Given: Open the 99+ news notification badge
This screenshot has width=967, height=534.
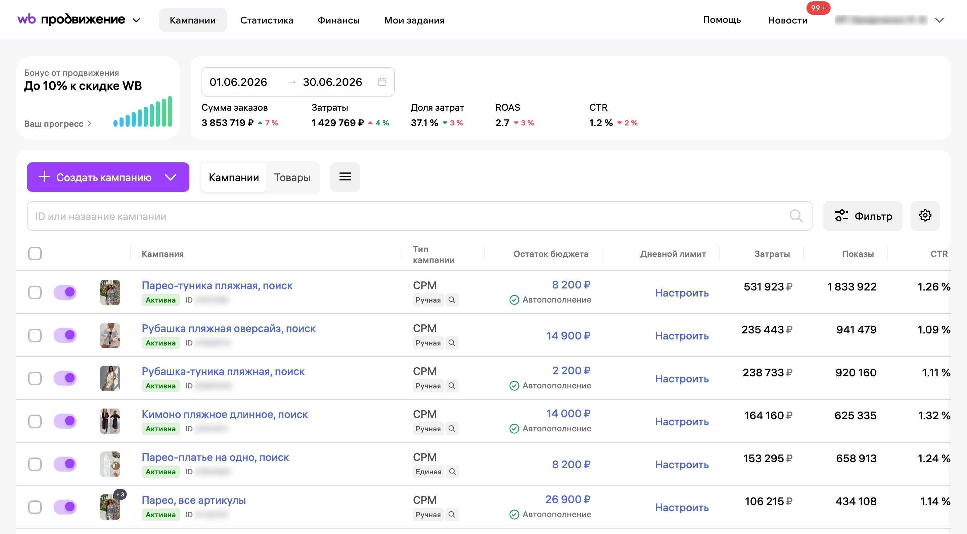Looking at the screenshot, I should (818, 8).
